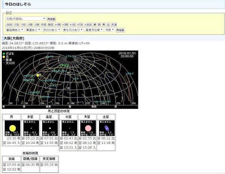Click the Mars (火星) planet image
225x174 pixels.
point(69,129)
